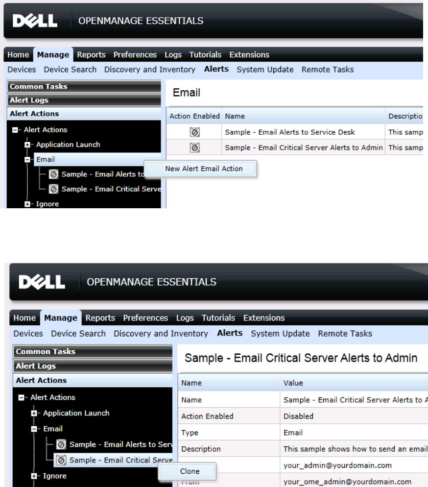
Task: Click Alert Actions panel header in lower screenshot
Action: coord(93,381)
